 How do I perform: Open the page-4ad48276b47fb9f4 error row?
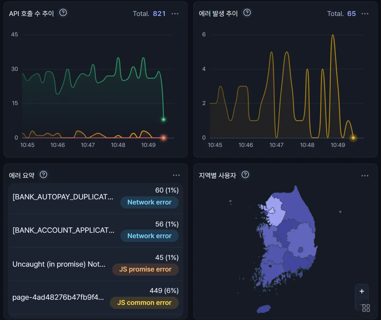[x=96, y=297]
